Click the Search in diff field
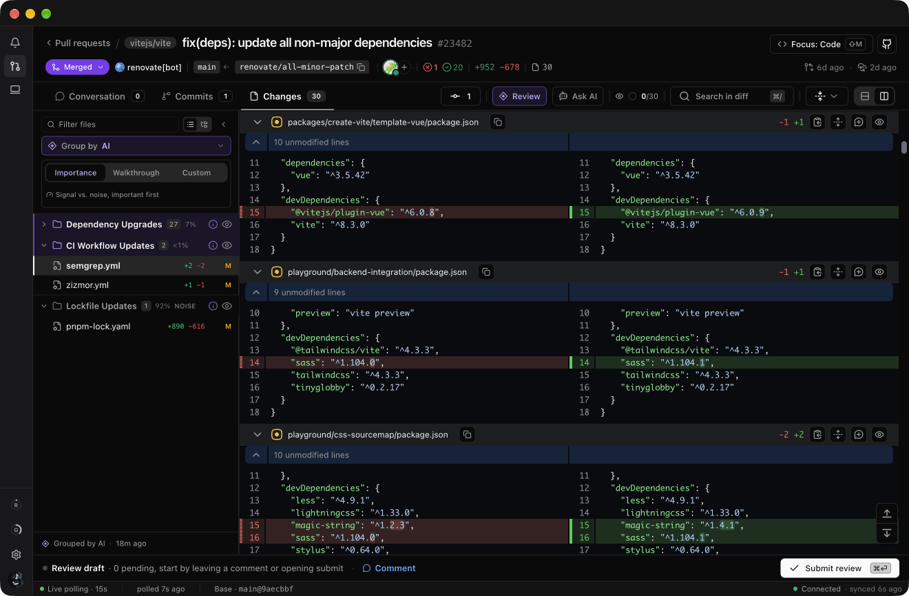Viewport: 909px width, 596px height. [731, 96]
